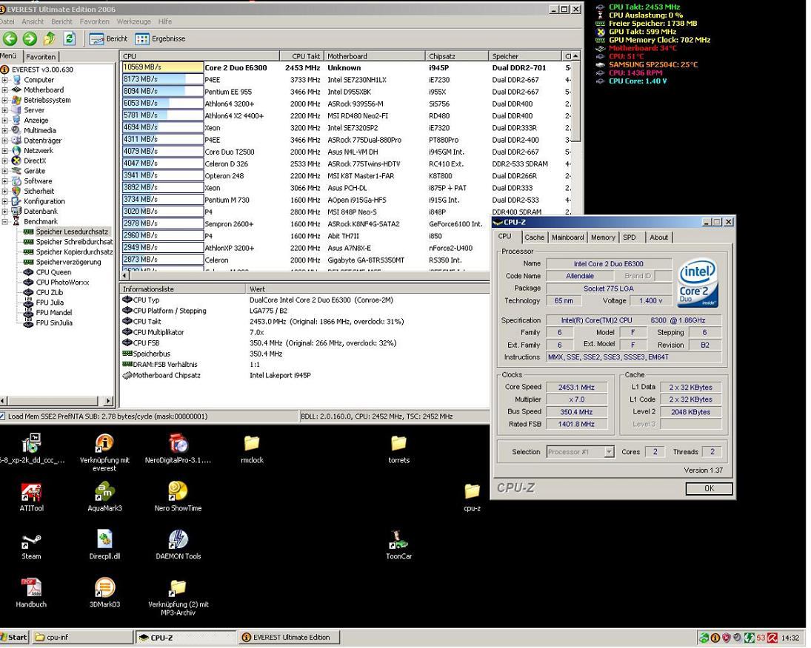Open the Steam desktop shortcut

click(x=31, y=546)
